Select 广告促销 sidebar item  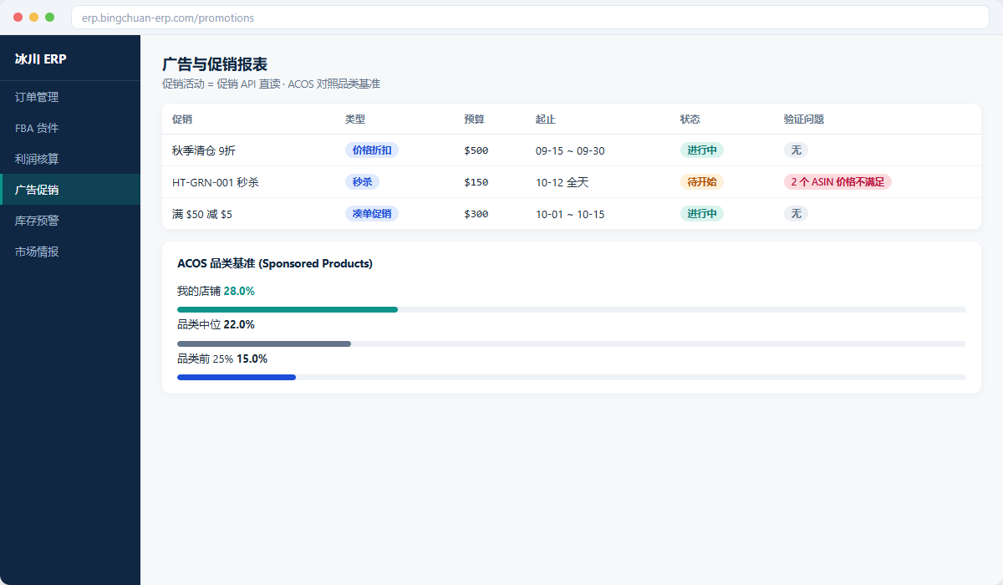click(70, 190)
